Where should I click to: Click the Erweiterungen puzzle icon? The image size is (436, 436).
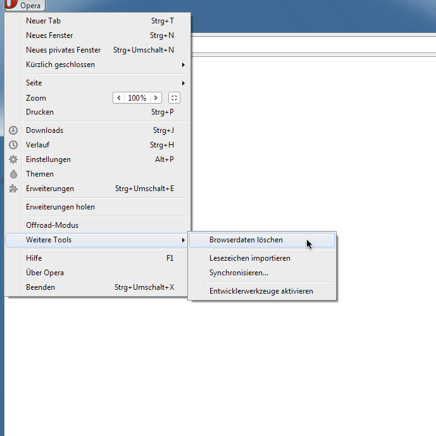(13, 189)
